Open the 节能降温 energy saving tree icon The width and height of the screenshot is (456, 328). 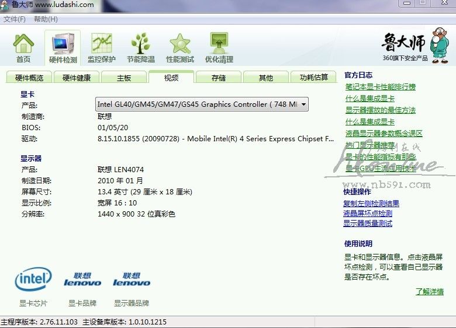click(x=141, y=48)
